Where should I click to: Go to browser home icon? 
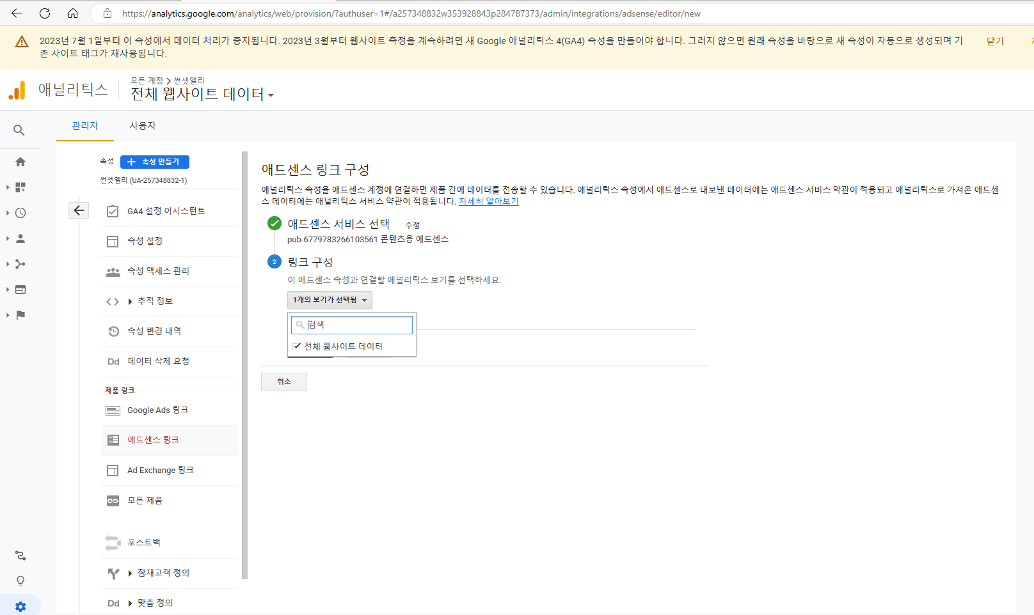pyautogui.click(x=73, y=13)
